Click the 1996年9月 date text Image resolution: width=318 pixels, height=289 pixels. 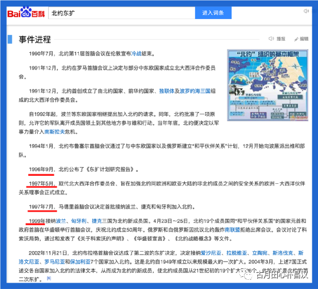(41, 169)
